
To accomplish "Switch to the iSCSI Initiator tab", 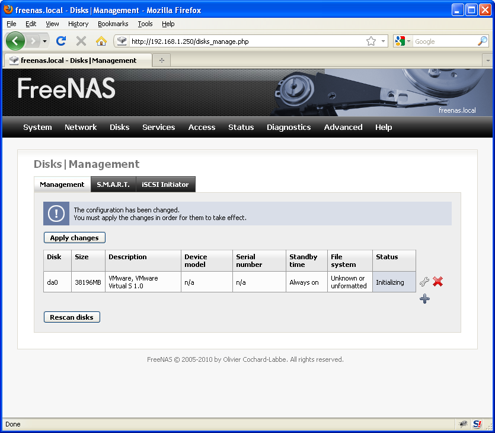I will click(x=165, y=184).
